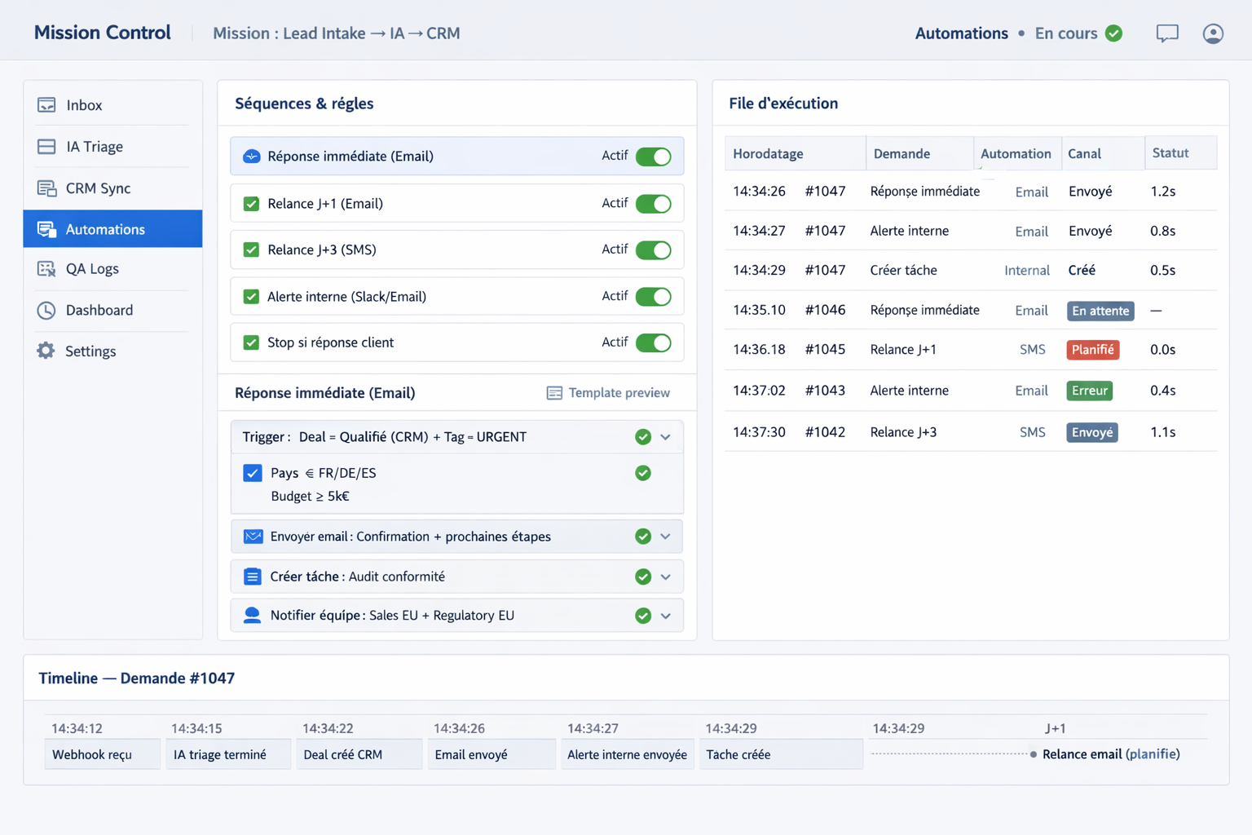
Task: Expand the Créer tâche Audit conformité chevron
Action: click(666, 577)
